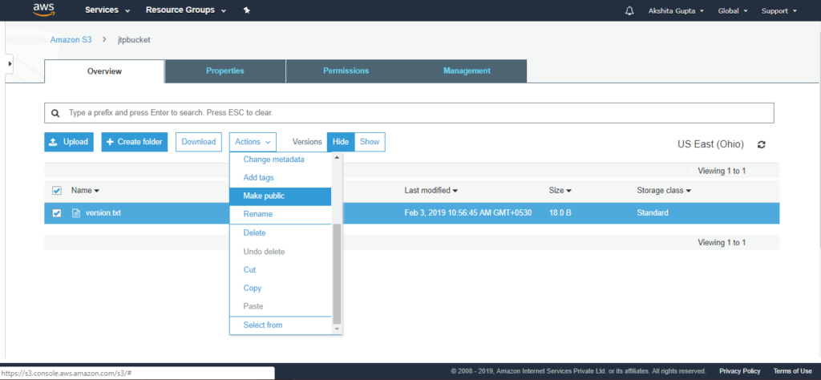This screenshot has width=821, height=380.
Task: Open the Support dropdown
Action: [x=779, y=10]
